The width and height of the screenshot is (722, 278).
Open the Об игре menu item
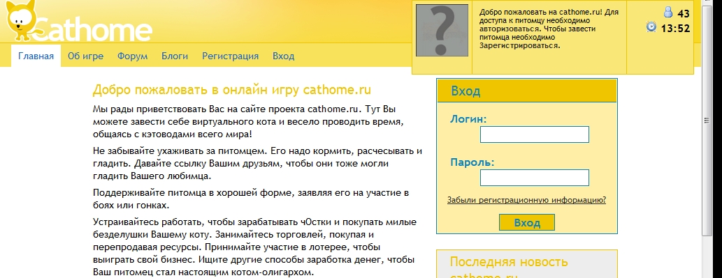(x=86, y=56)
